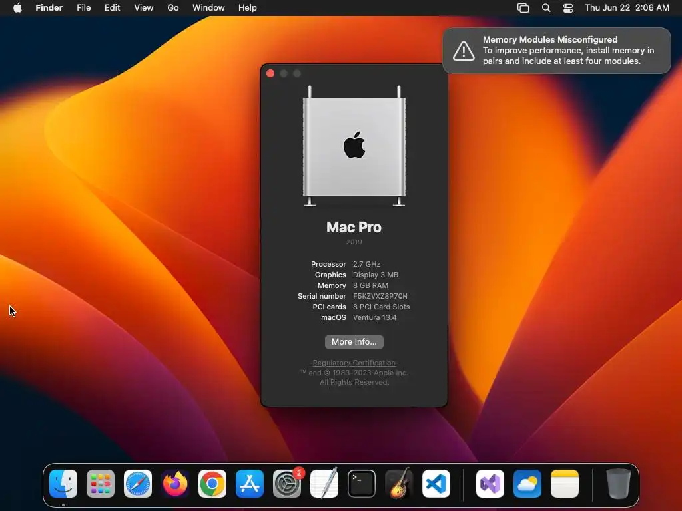Click the 8 PCI Card Slots value
The image size is (682, 511).
(382, 307)
